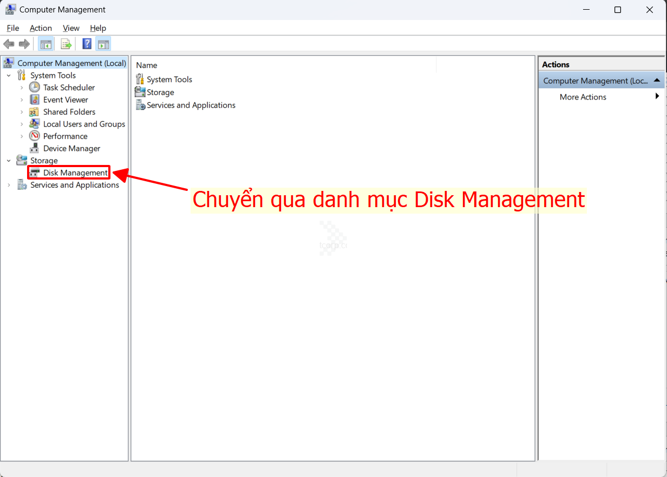
Task: Toggle Show/Hide Console Tree toolbar icon
Action: tap(46, 44)
